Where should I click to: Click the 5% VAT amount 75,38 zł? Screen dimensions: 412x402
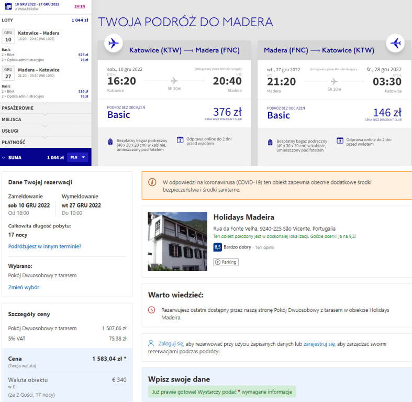click(x=118, y=339)
